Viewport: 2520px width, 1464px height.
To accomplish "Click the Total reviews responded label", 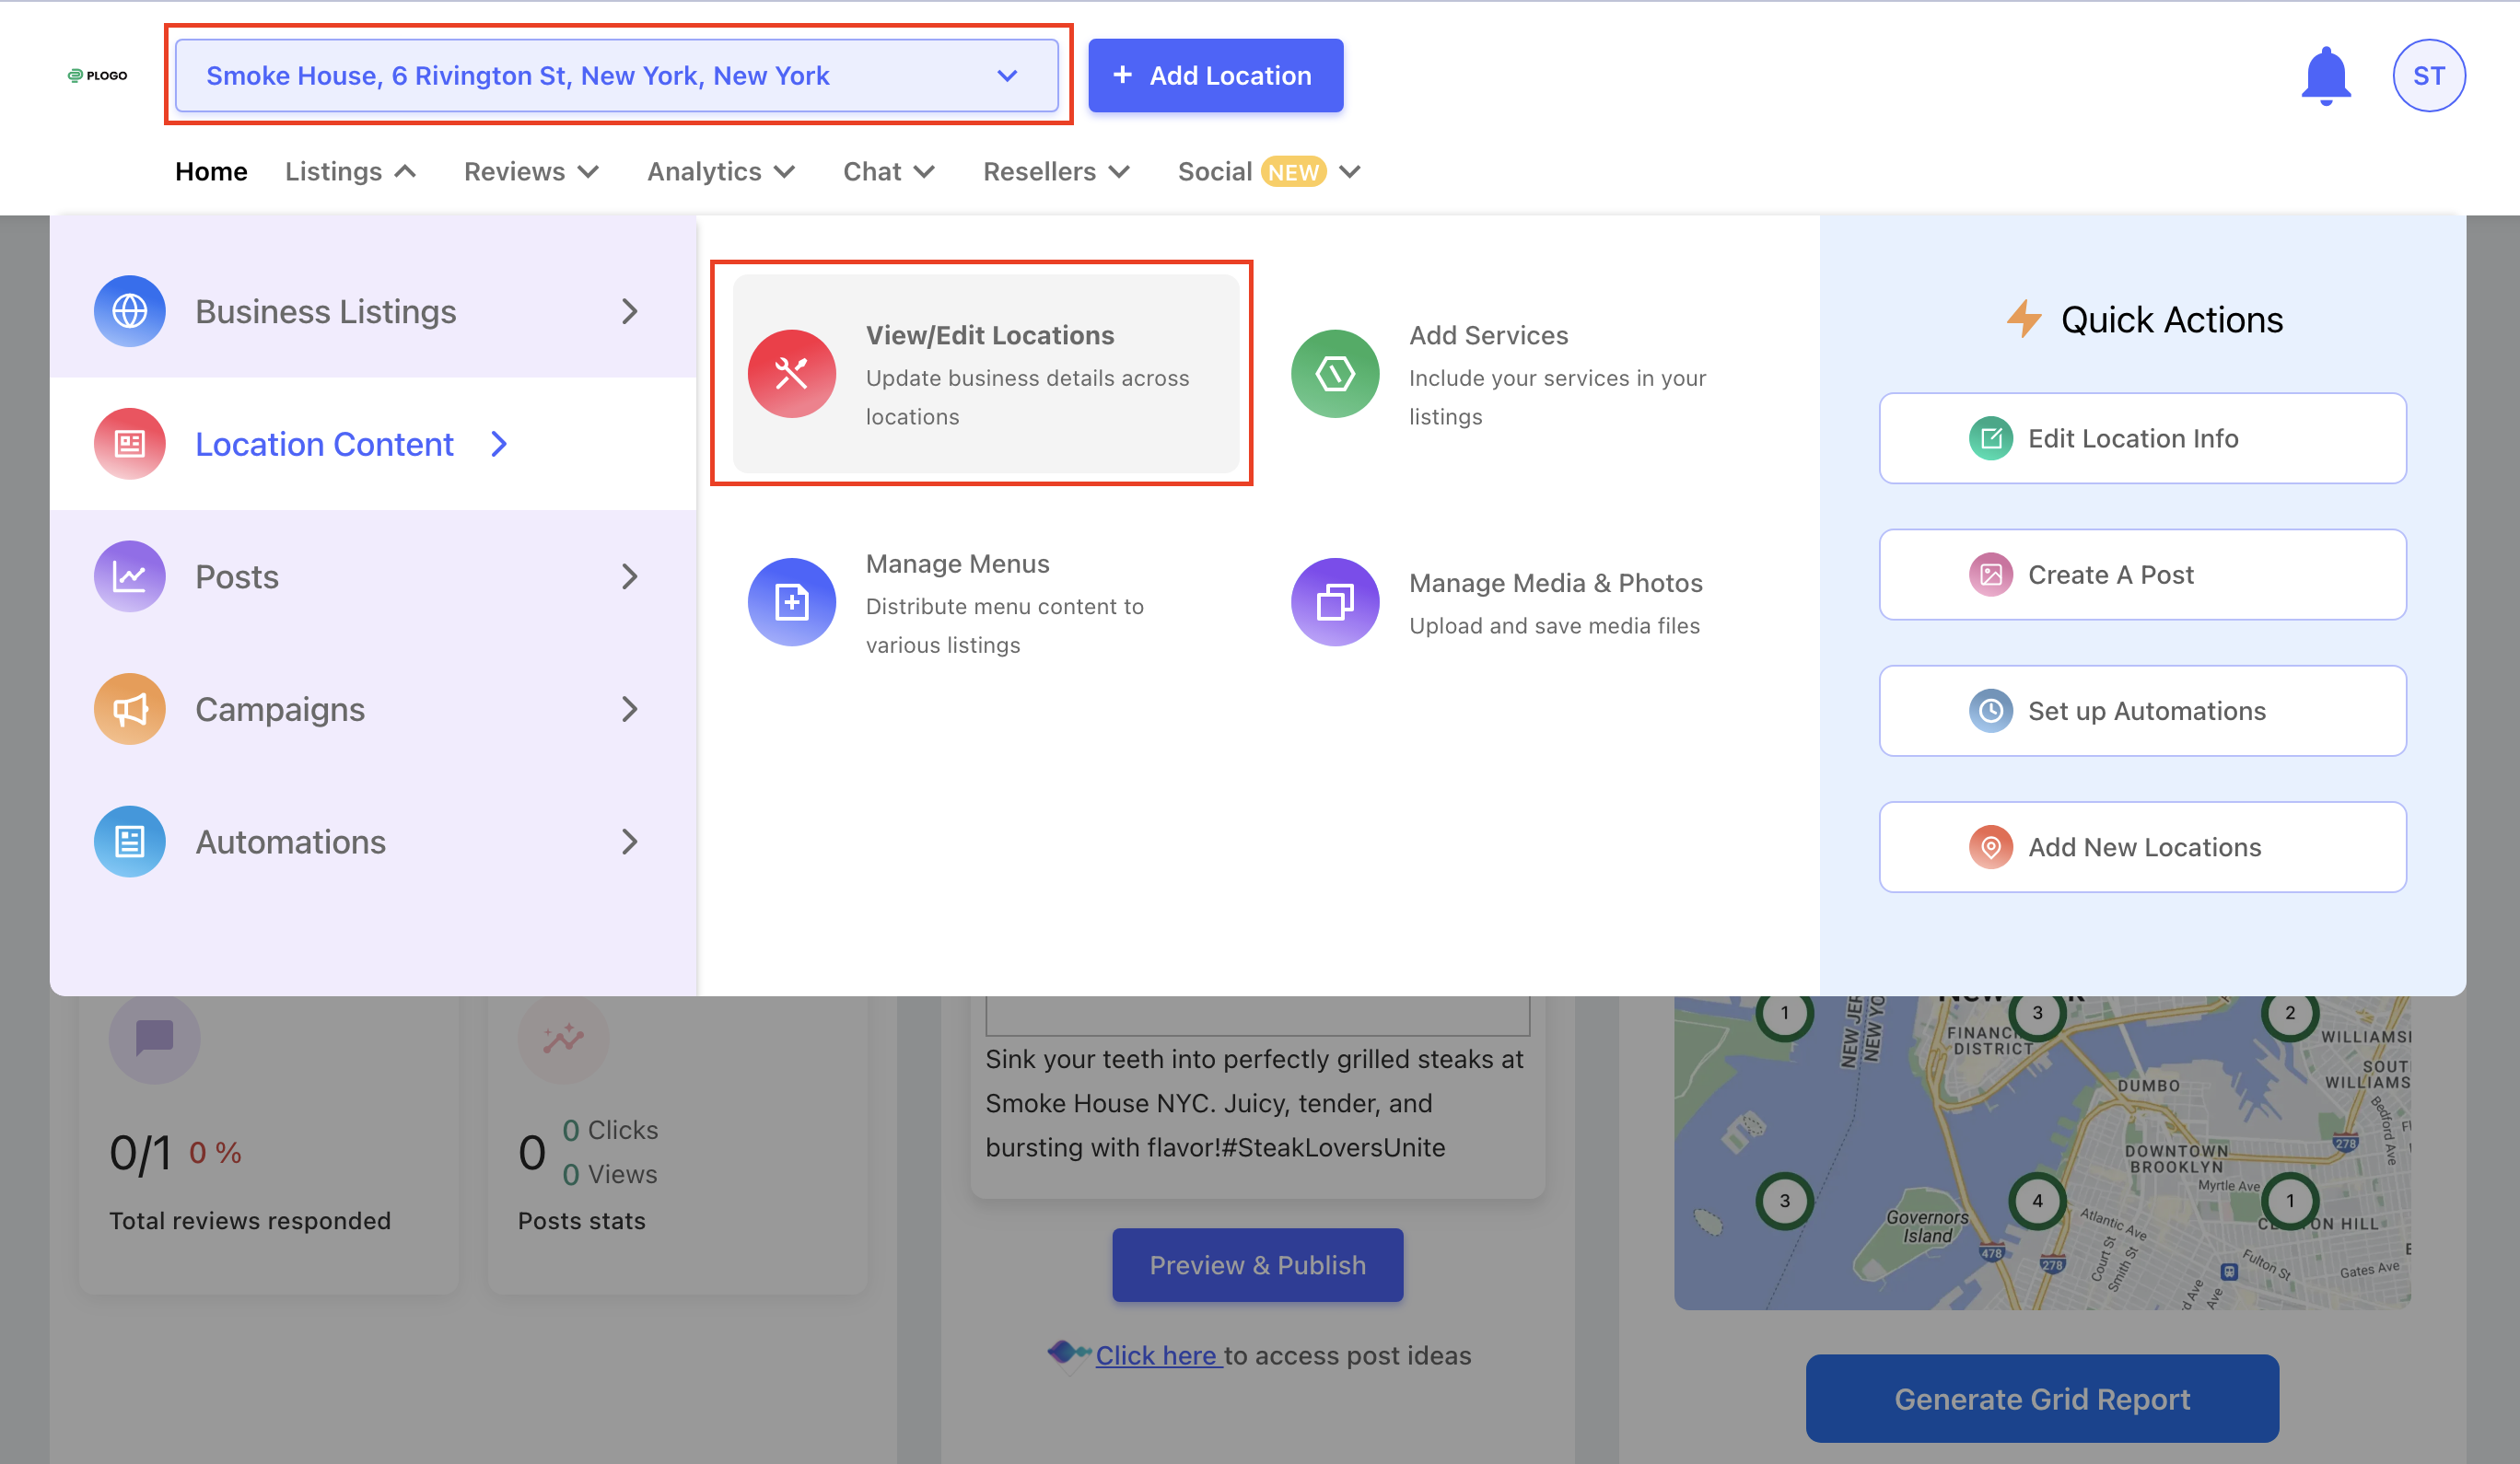I will point(250,1220).
